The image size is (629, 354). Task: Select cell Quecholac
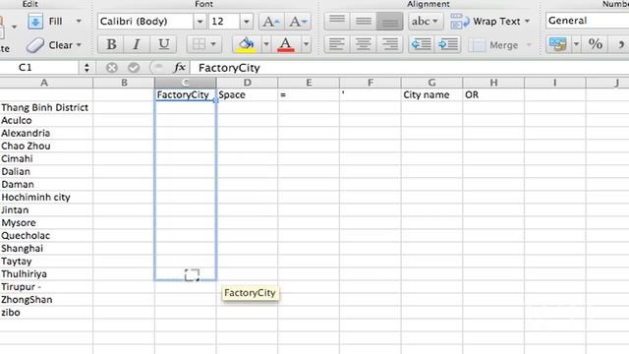click(46, 236)
